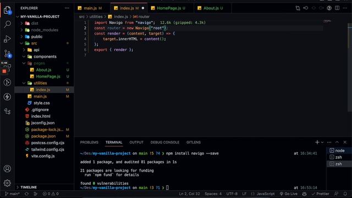Click the split editor icon
Screen dimensions: 352x198
pos(337,8)
